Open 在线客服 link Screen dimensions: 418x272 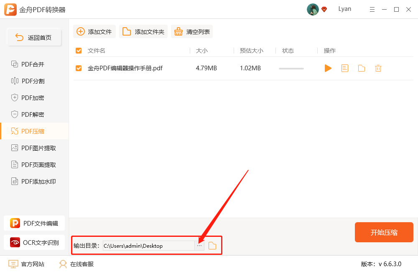coord(76,264)
